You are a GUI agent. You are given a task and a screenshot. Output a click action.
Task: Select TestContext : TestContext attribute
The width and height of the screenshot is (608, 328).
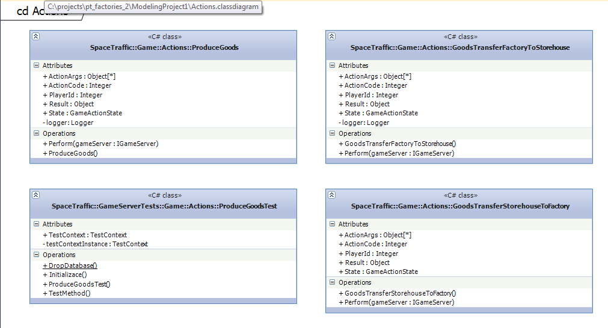(85, 235)
